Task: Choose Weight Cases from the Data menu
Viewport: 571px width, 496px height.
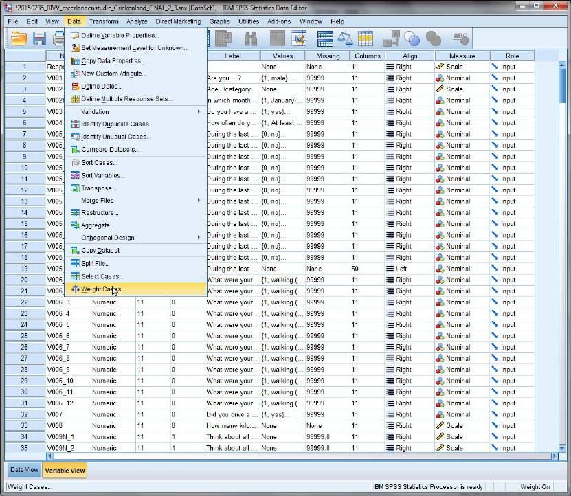Action: click(x=135, y=289)
